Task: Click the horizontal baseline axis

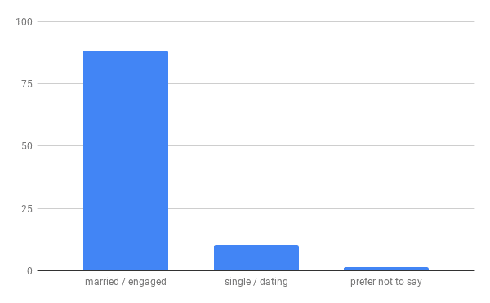Action: (x=256, y=270)
